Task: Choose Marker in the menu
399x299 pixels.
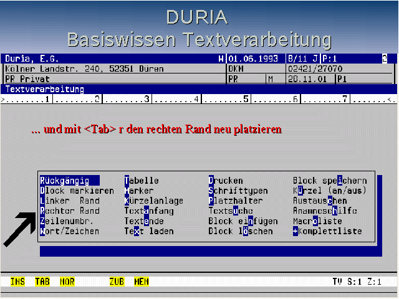Action: (139, 191)
